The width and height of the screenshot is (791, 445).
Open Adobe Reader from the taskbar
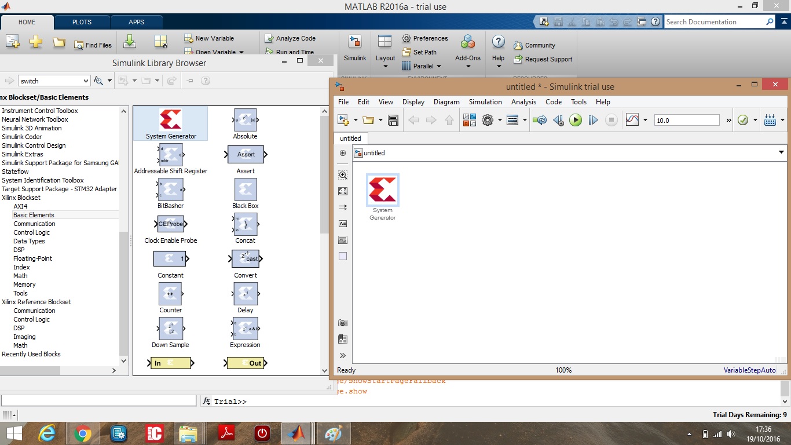click(226, 433)
